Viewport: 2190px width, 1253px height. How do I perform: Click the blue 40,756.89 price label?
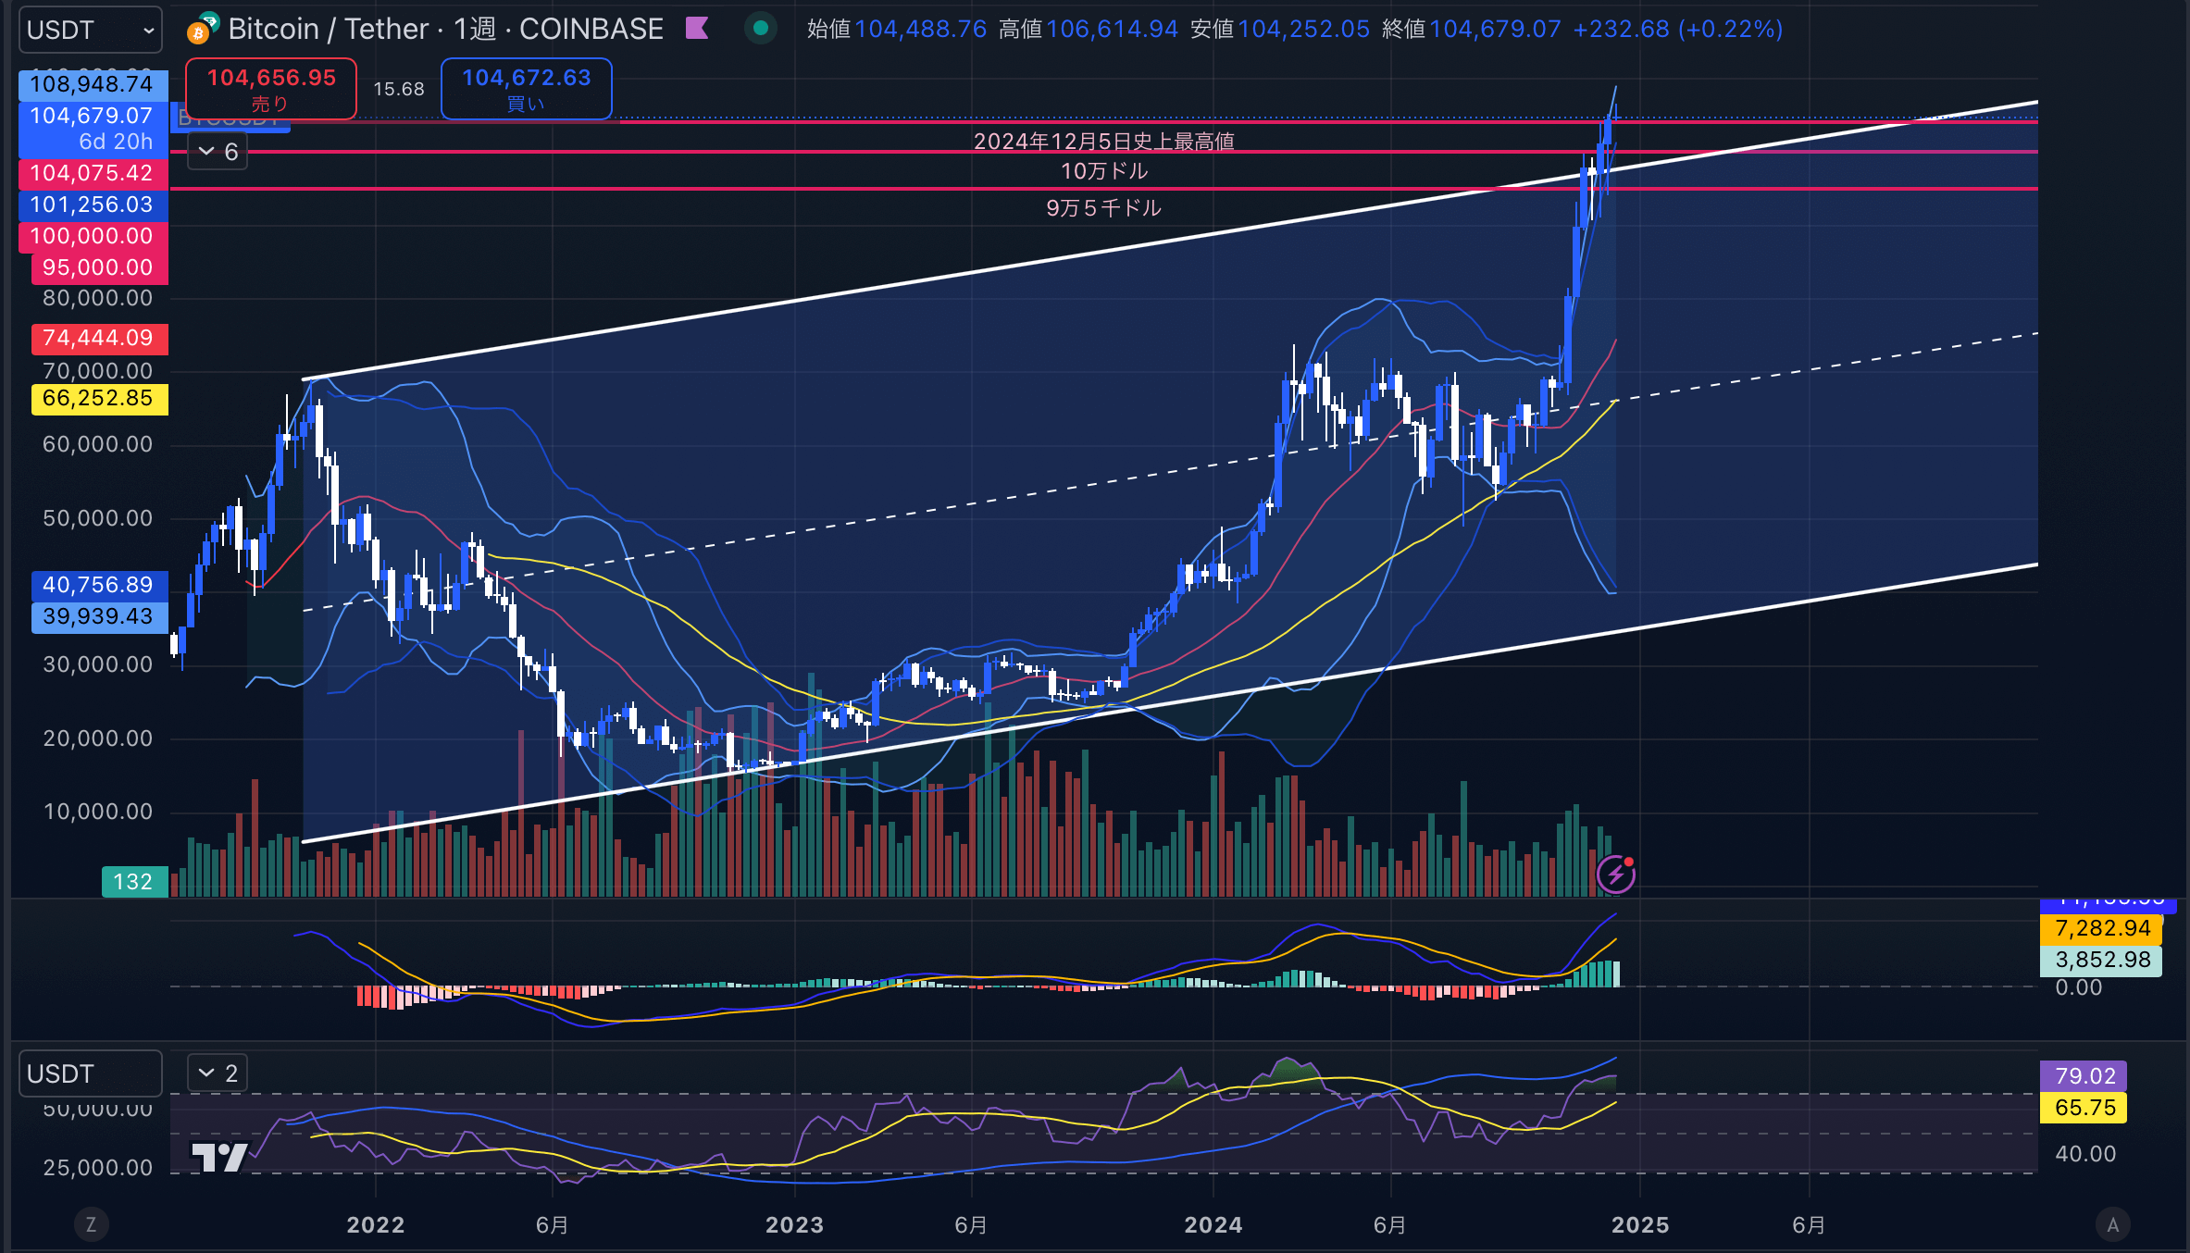100,585
